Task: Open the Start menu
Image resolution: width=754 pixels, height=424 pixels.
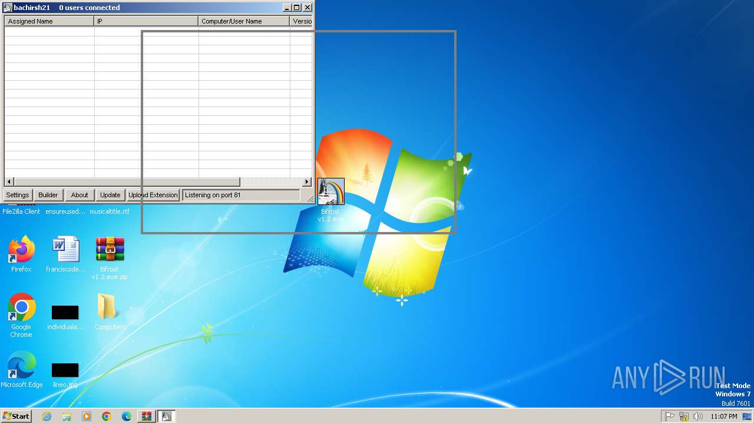Action: (x=16, y=416)
